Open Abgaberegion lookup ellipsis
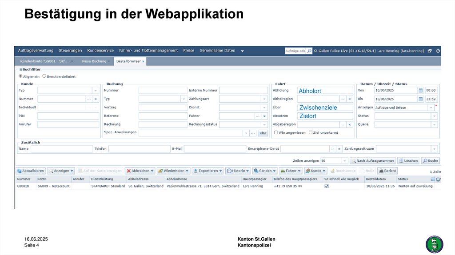Image resolution: width=455 pixels, height=255 pixels. [x=343, y=124]
